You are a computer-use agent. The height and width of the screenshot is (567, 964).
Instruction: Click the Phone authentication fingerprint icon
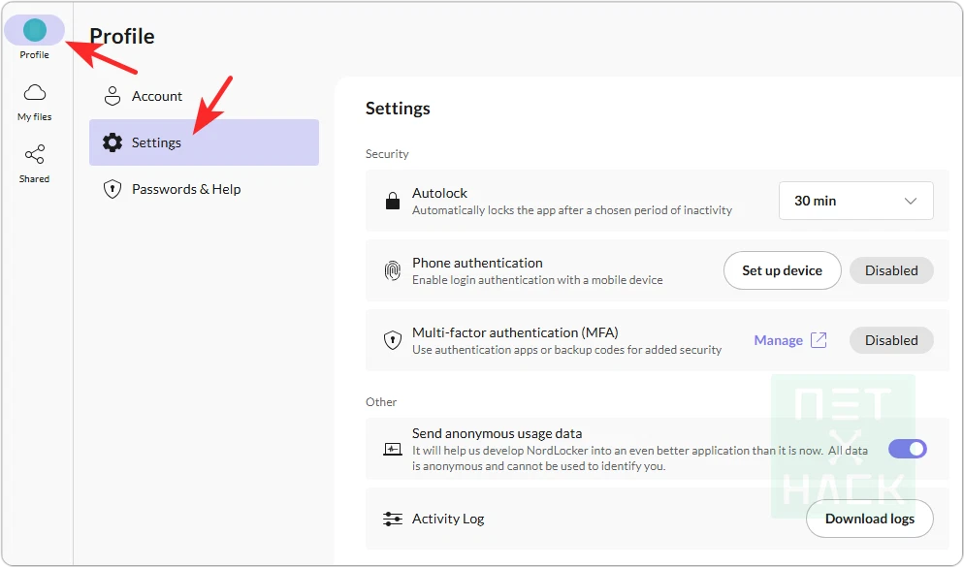tap(393, 270)
